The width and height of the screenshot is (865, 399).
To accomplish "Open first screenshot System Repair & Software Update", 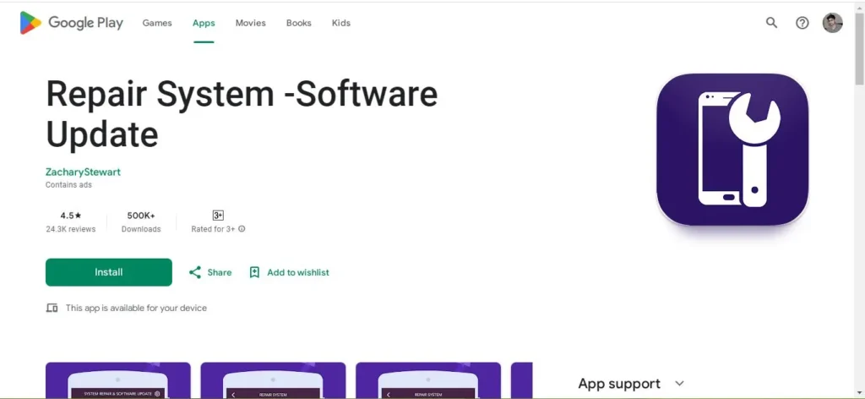I will (118, 380).
